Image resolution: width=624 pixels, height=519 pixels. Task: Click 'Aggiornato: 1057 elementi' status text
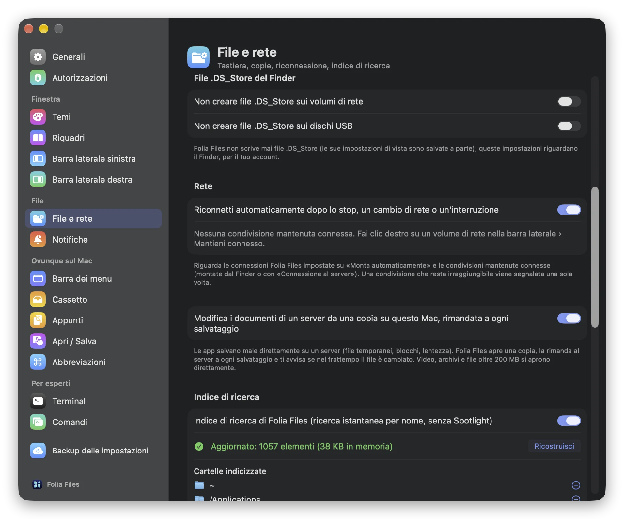click(302, 447)
